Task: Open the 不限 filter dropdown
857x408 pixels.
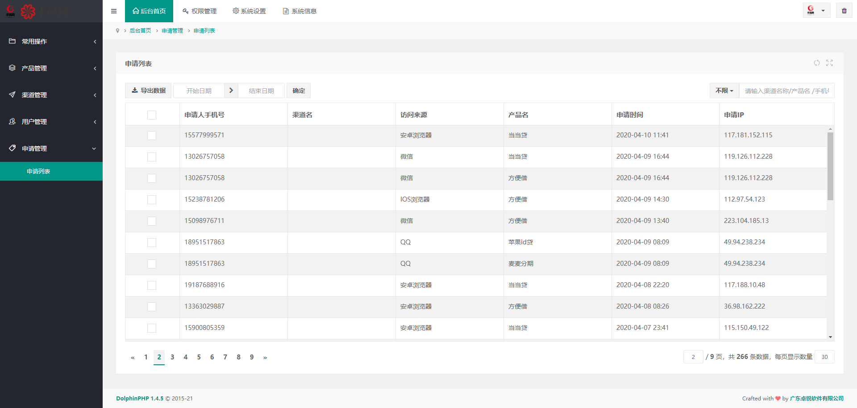Action: 724,91
